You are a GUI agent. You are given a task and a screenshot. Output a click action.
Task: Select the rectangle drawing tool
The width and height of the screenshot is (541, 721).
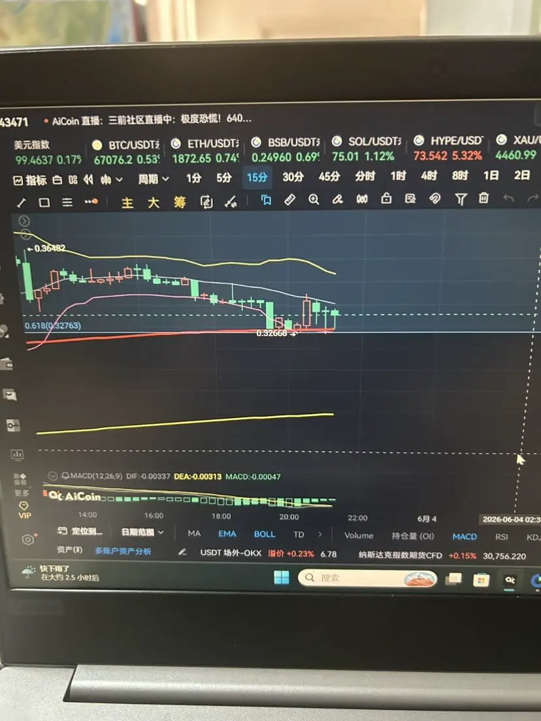tap(44, 202)
